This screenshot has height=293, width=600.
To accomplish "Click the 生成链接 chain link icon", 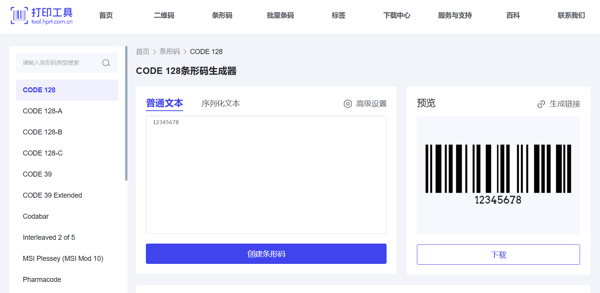I will tap(541, 104).
